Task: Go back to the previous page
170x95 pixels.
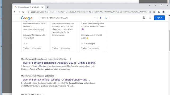Action: coord(15,12)
